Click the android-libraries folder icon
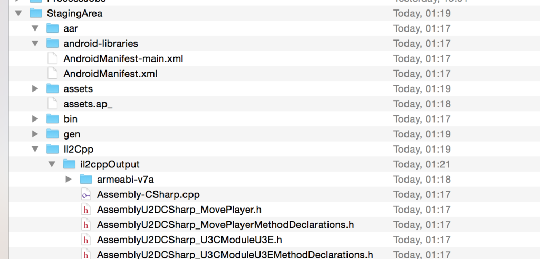540x259 pixels. [x=52, y=44]
